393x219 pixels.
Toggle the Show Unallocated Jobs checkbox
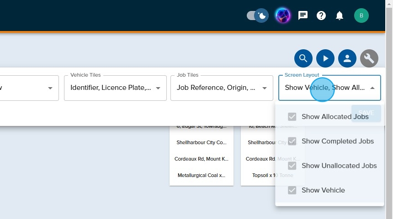tap(292, 166)
